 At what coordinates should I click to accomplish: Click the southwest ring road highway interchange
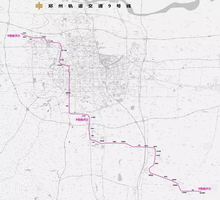click(x=27, y=109)
